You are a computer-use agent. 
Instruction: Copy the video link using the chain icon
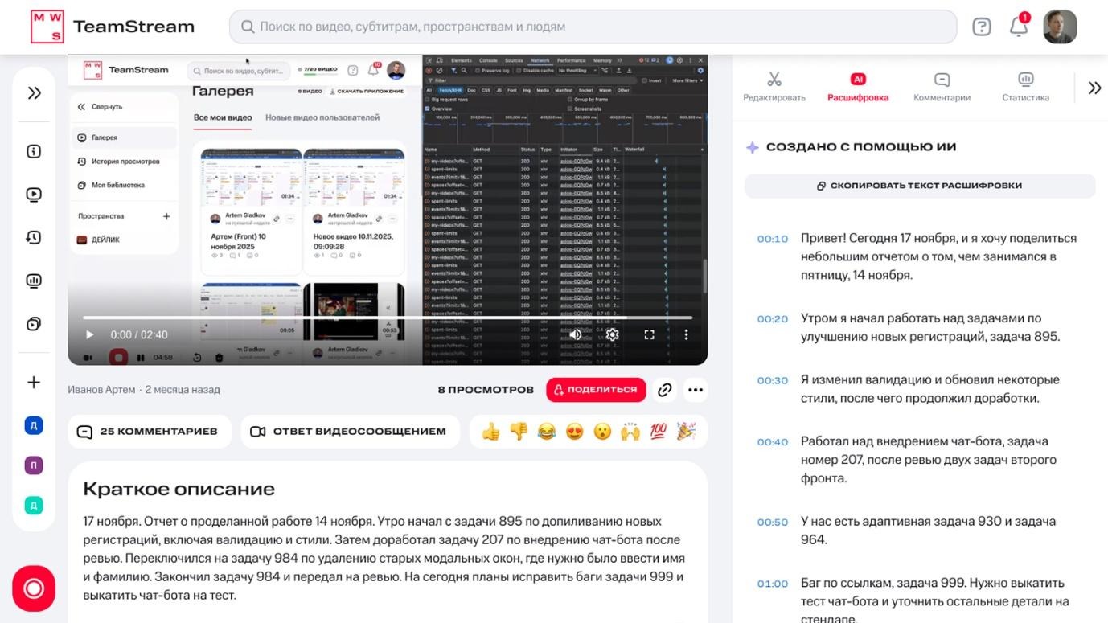point(664,390)
